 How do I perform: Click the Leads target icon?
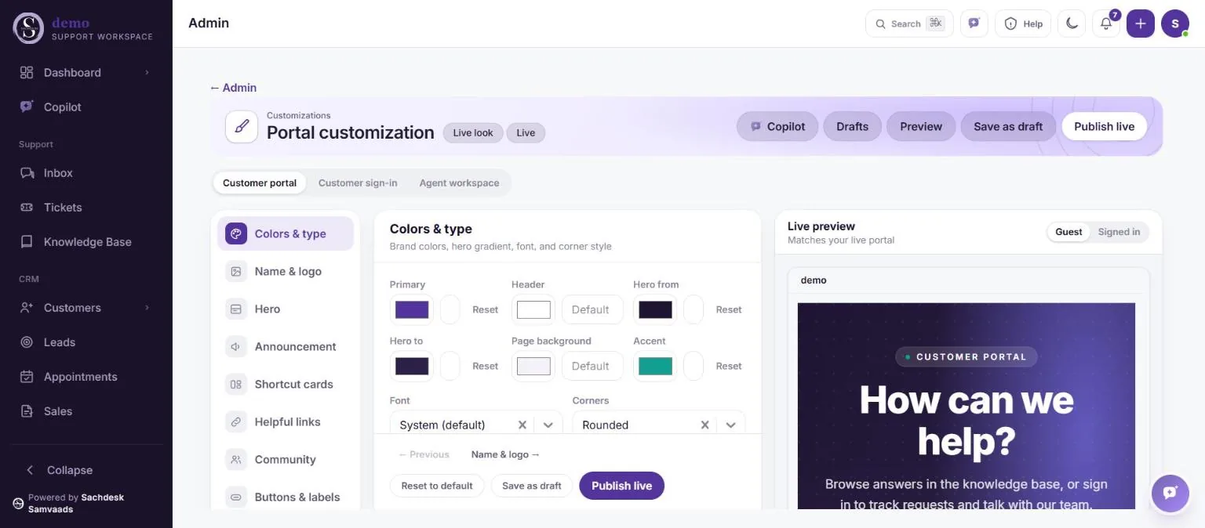tap(27, 342)
